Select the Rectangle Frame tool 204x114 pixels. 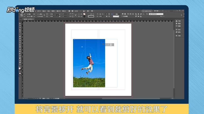click(20, 40)
